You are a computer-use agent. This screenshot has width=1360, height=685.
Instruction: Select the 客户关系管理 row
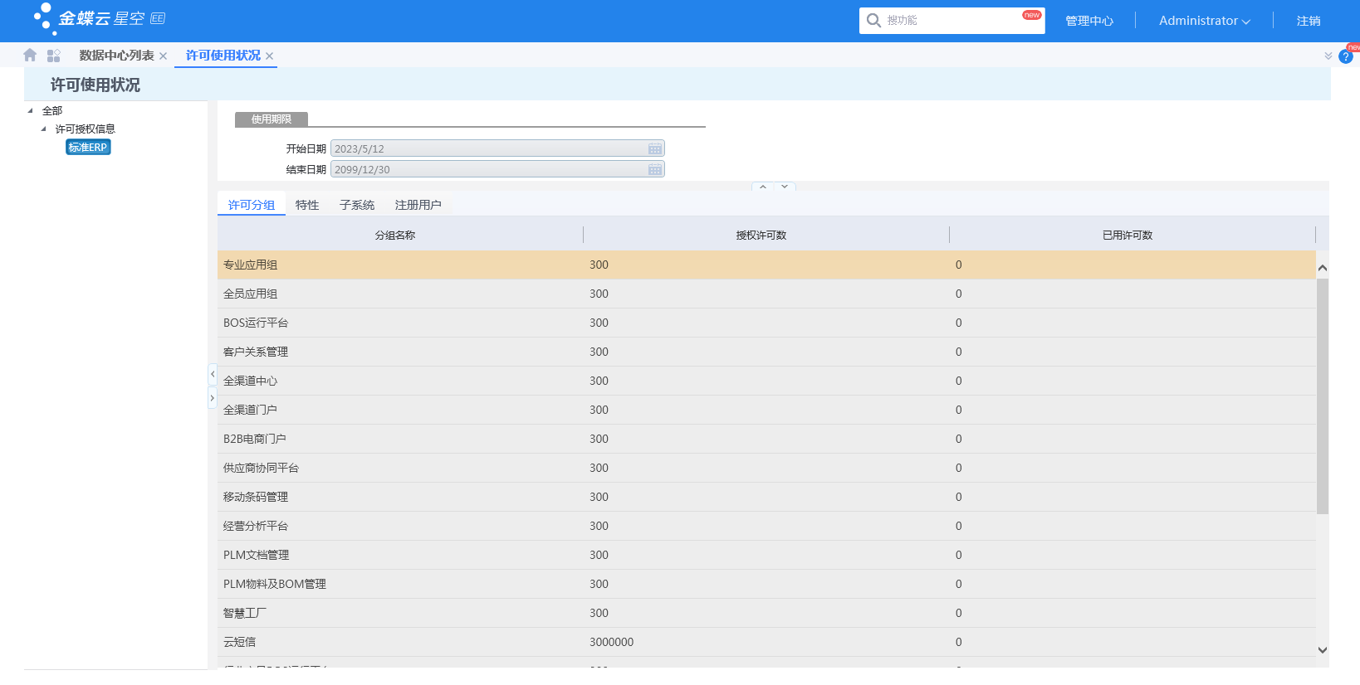click(x=766, y=352)
